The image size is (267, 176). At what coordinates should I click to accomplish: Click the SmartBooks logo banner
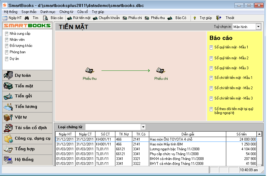click(x=27, y=26)
